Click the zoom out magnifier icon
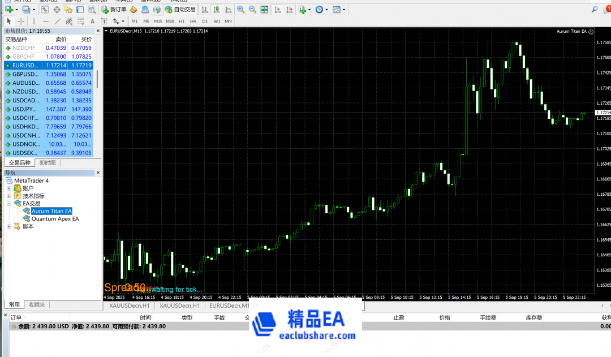This screenshot has width=611, height=357. 252,10
